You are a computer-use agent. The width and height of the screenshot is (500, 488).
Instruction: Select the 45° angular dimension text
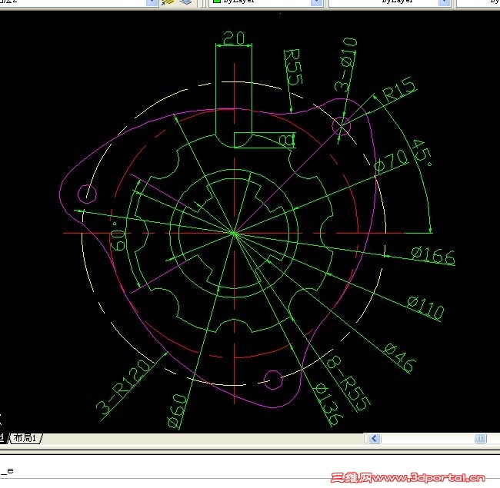(422, 153)
